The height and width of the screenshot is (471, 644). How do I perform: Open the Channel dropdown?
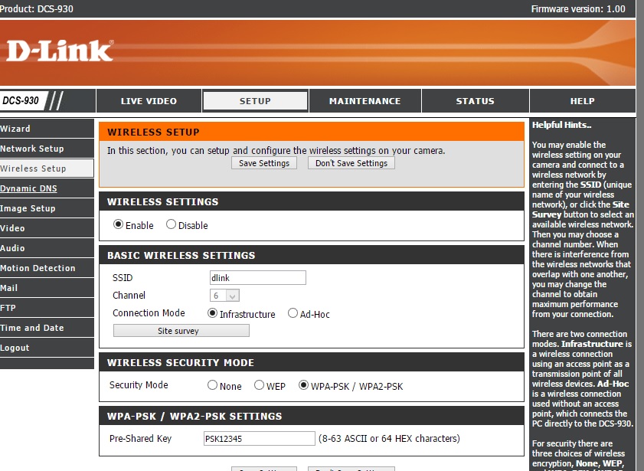coord(224,296)
